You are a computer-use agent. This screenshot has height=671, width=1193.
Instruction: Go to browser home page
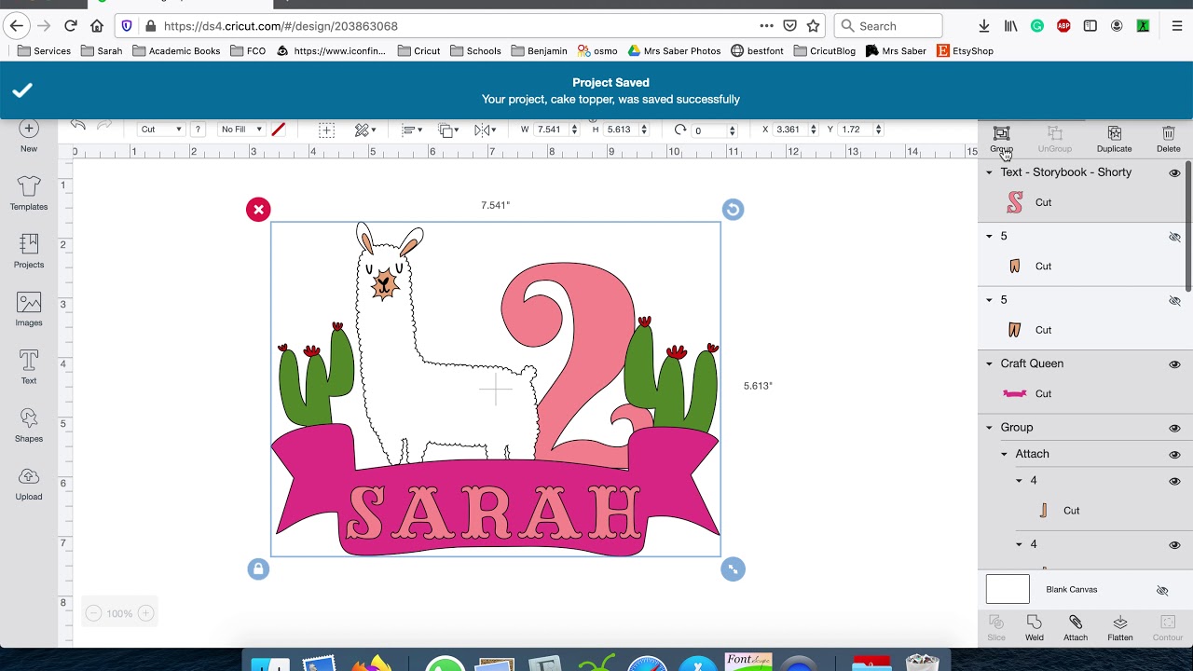click(97, 26)
